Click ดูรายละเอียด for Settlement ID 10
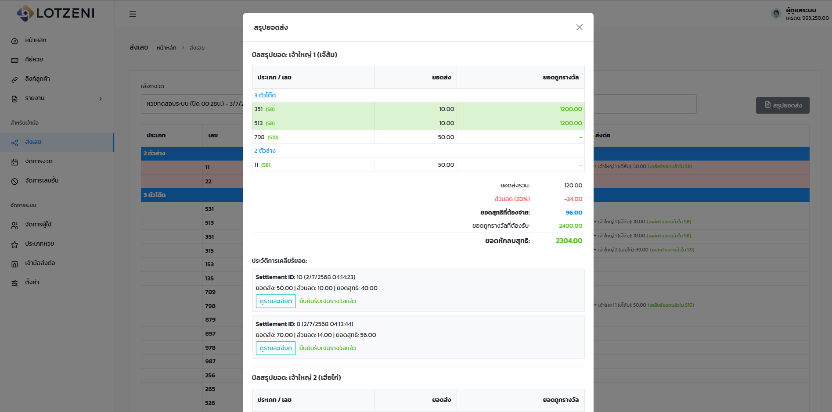The image size is (832, 412). pos(276,301)
